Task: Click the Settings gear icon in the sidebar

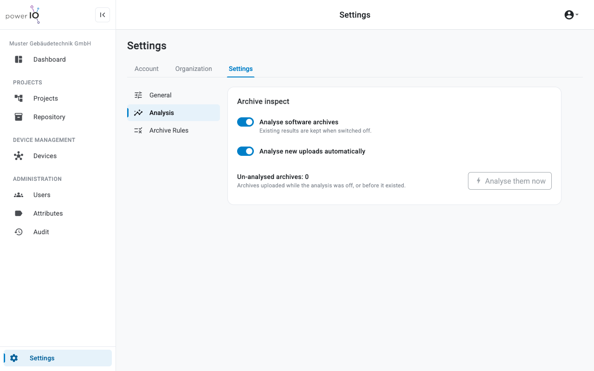Action: point(14,358)
